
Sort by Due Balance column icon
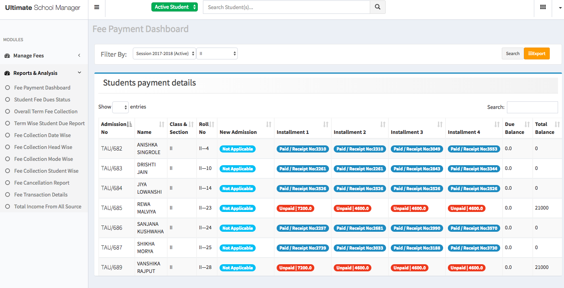tap(527, 124)
